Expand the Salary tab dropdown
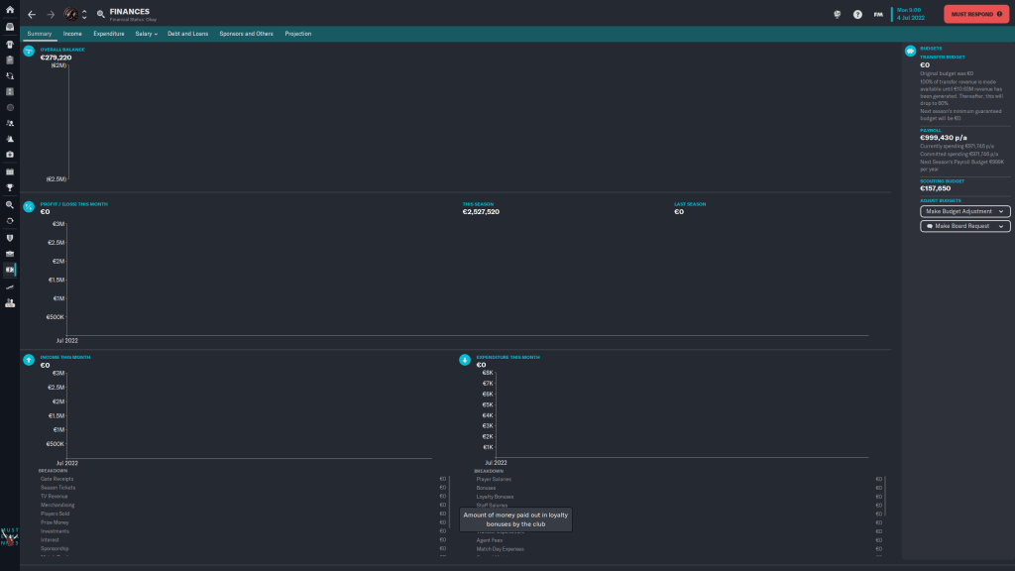Image resolution: width=1015 pixels, height=571 pixels. pyautogui.click(x=147, y=34)
